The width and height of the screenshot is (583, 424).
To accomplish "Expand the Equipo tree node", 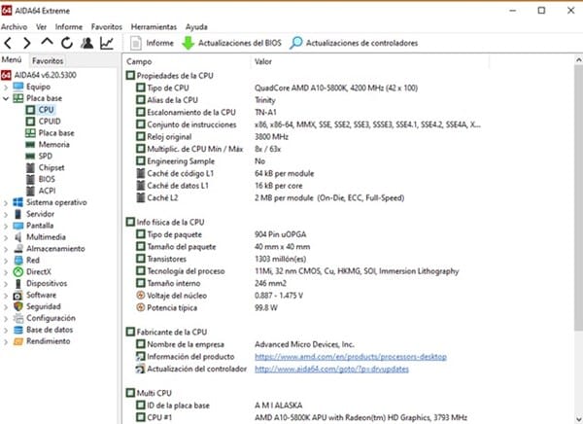I will pos(6,88).
